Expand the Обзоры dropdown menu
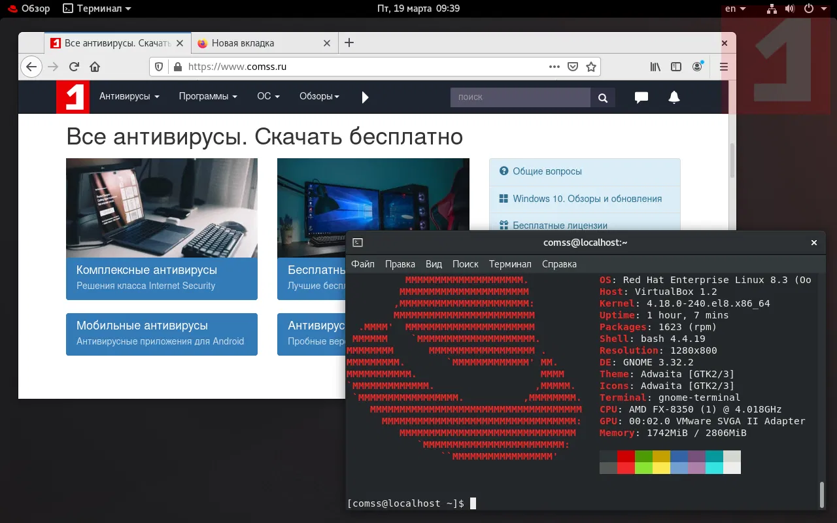 [x=319, y=96]
